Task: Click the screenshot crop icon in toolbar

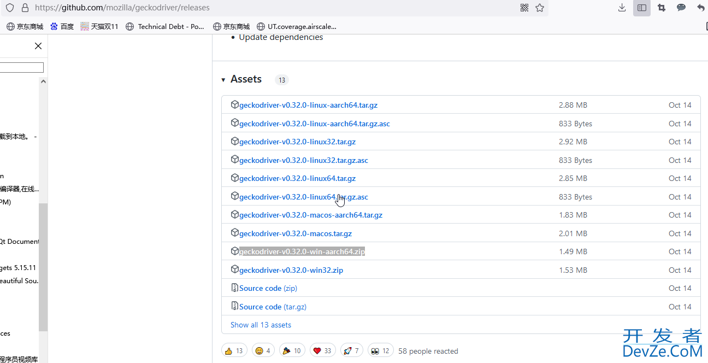Action: pyautogui.click(x=662, y=8)
